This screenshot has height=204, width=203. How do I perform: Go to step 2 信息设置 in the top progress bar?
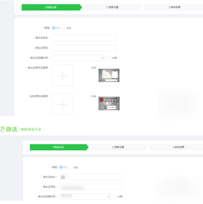click(x=113, y=7)
